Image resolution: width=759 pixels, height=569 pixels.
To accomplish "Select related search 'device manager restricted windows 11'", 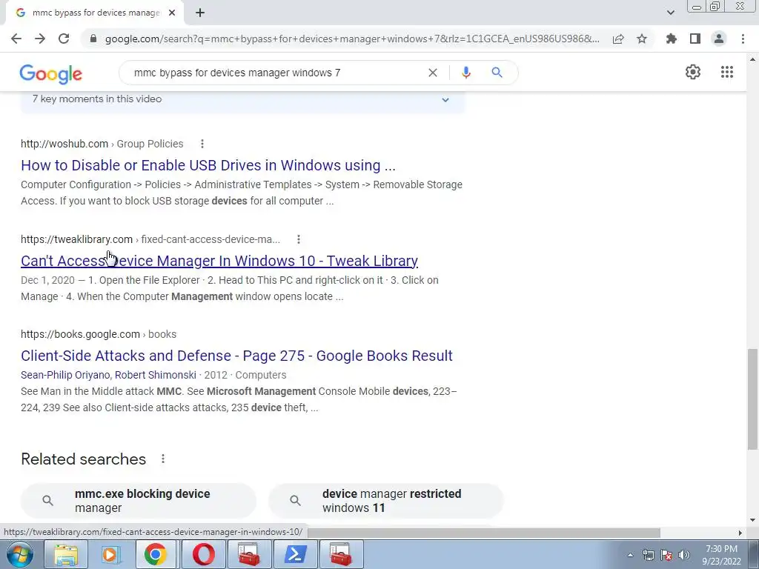I will click(x=385, y=501).
